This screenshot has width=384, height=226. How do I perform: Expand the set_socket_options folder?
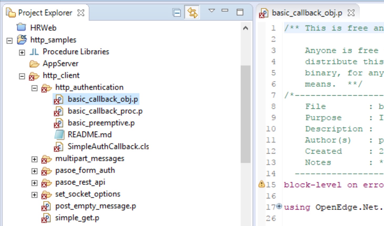[x=34, y=195]
